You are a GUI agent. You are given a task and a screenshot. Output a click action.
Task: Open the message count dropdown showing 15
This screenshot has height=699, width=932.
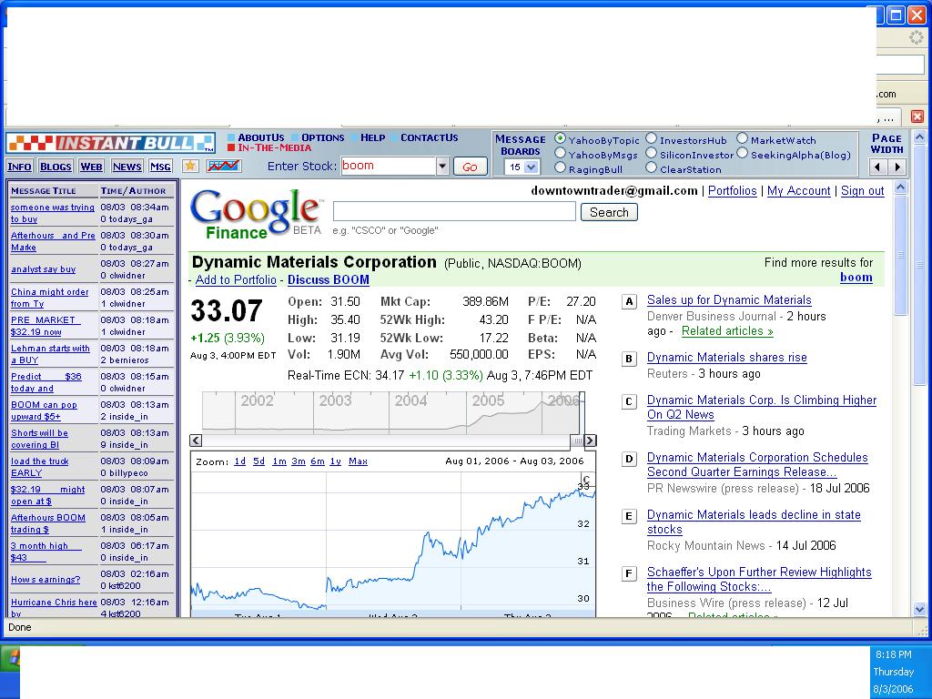(522, 167)
